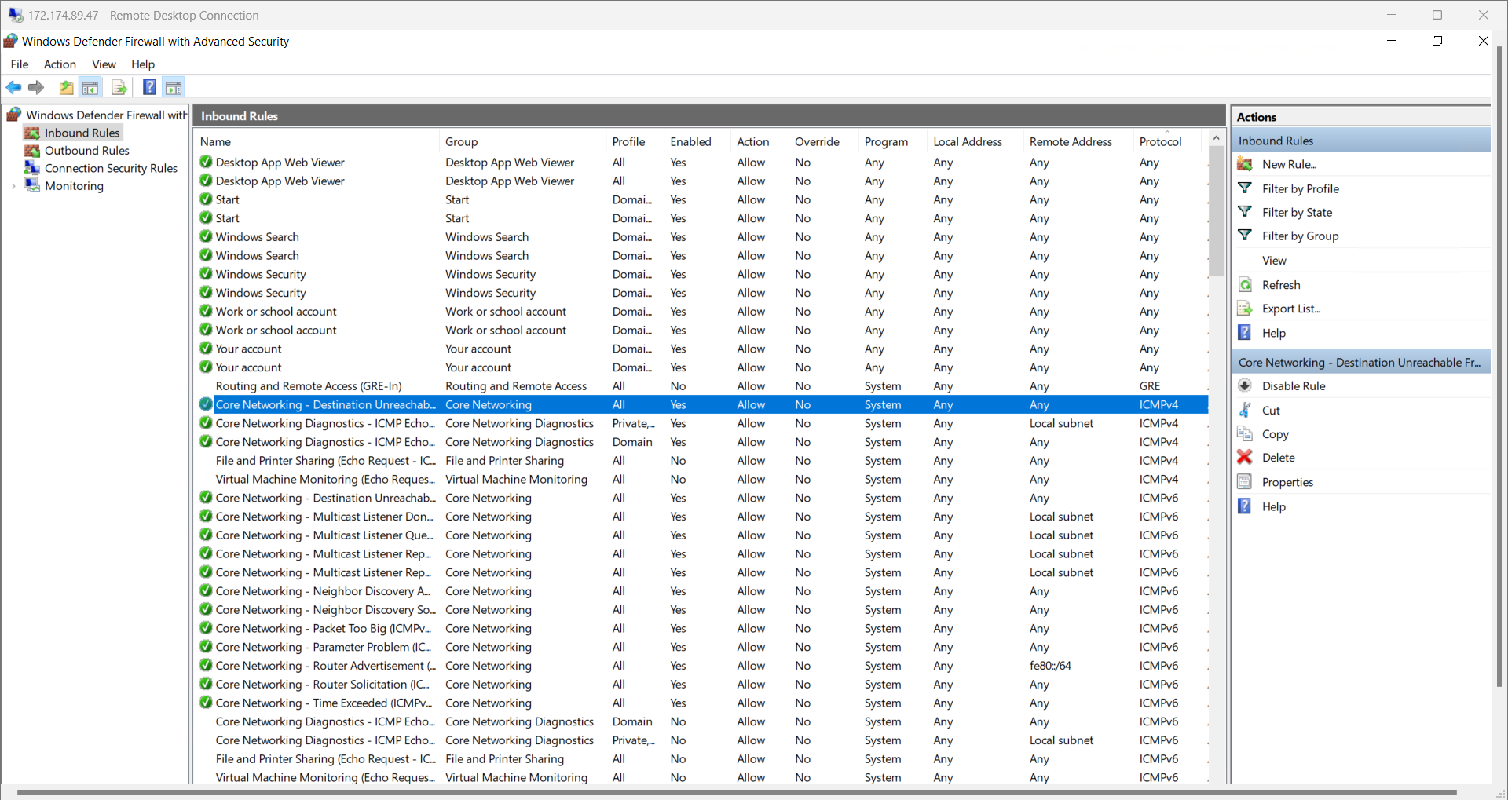Image resolution: width=1508 pixels, height=800 pixels.
Task: Sort rules by the Group column header
Action: [x=522, y=141]
